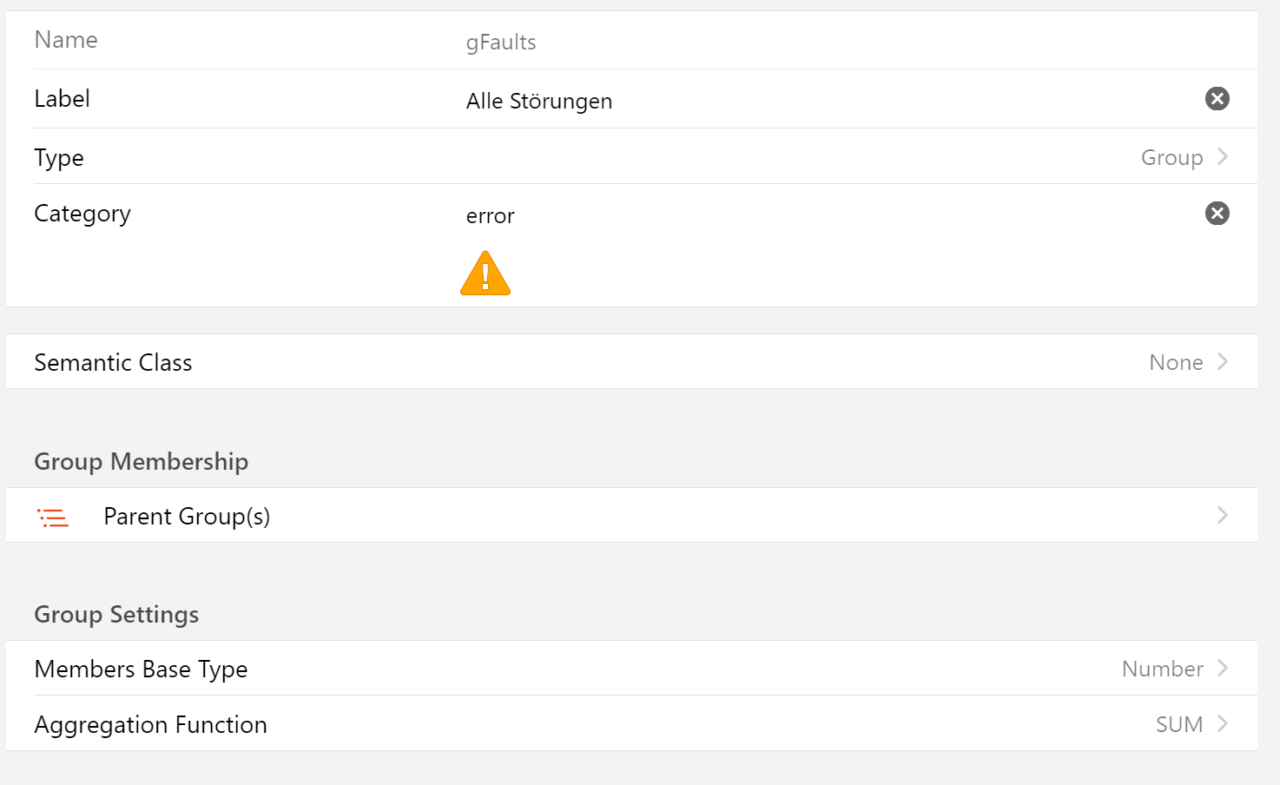
Task: Click the orange list icon beside Parent Group(s)
Action: 53,518
